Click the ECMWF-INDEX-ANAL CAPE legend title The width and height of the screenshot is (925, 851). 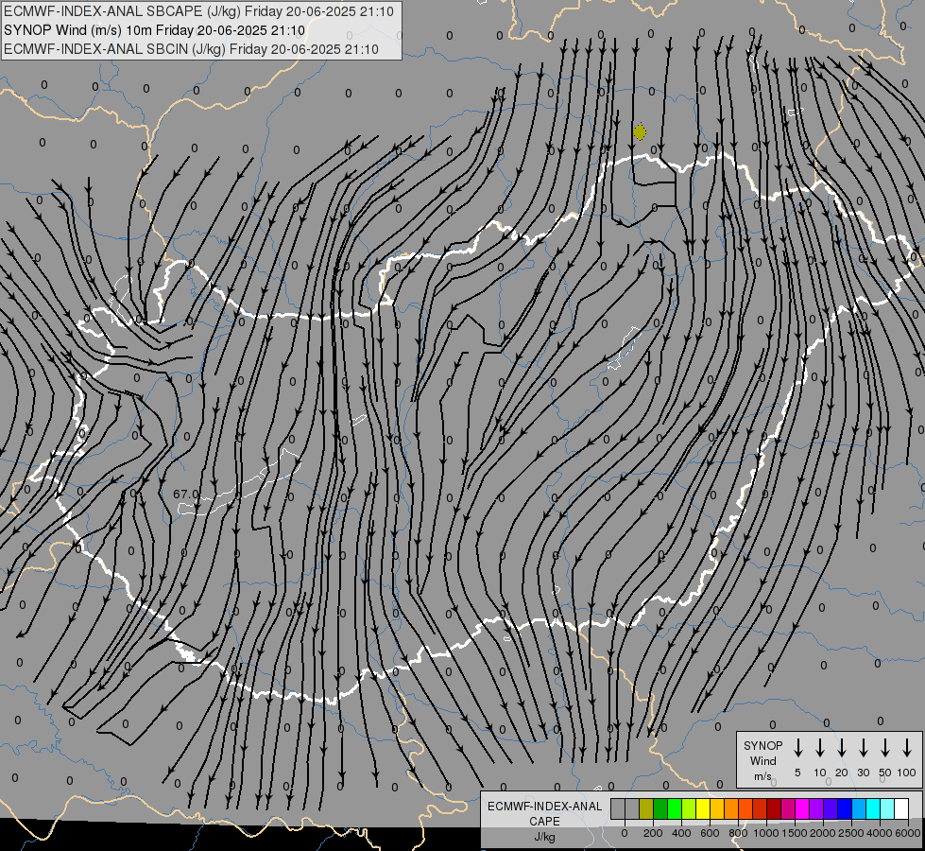[x=545, y=813]
